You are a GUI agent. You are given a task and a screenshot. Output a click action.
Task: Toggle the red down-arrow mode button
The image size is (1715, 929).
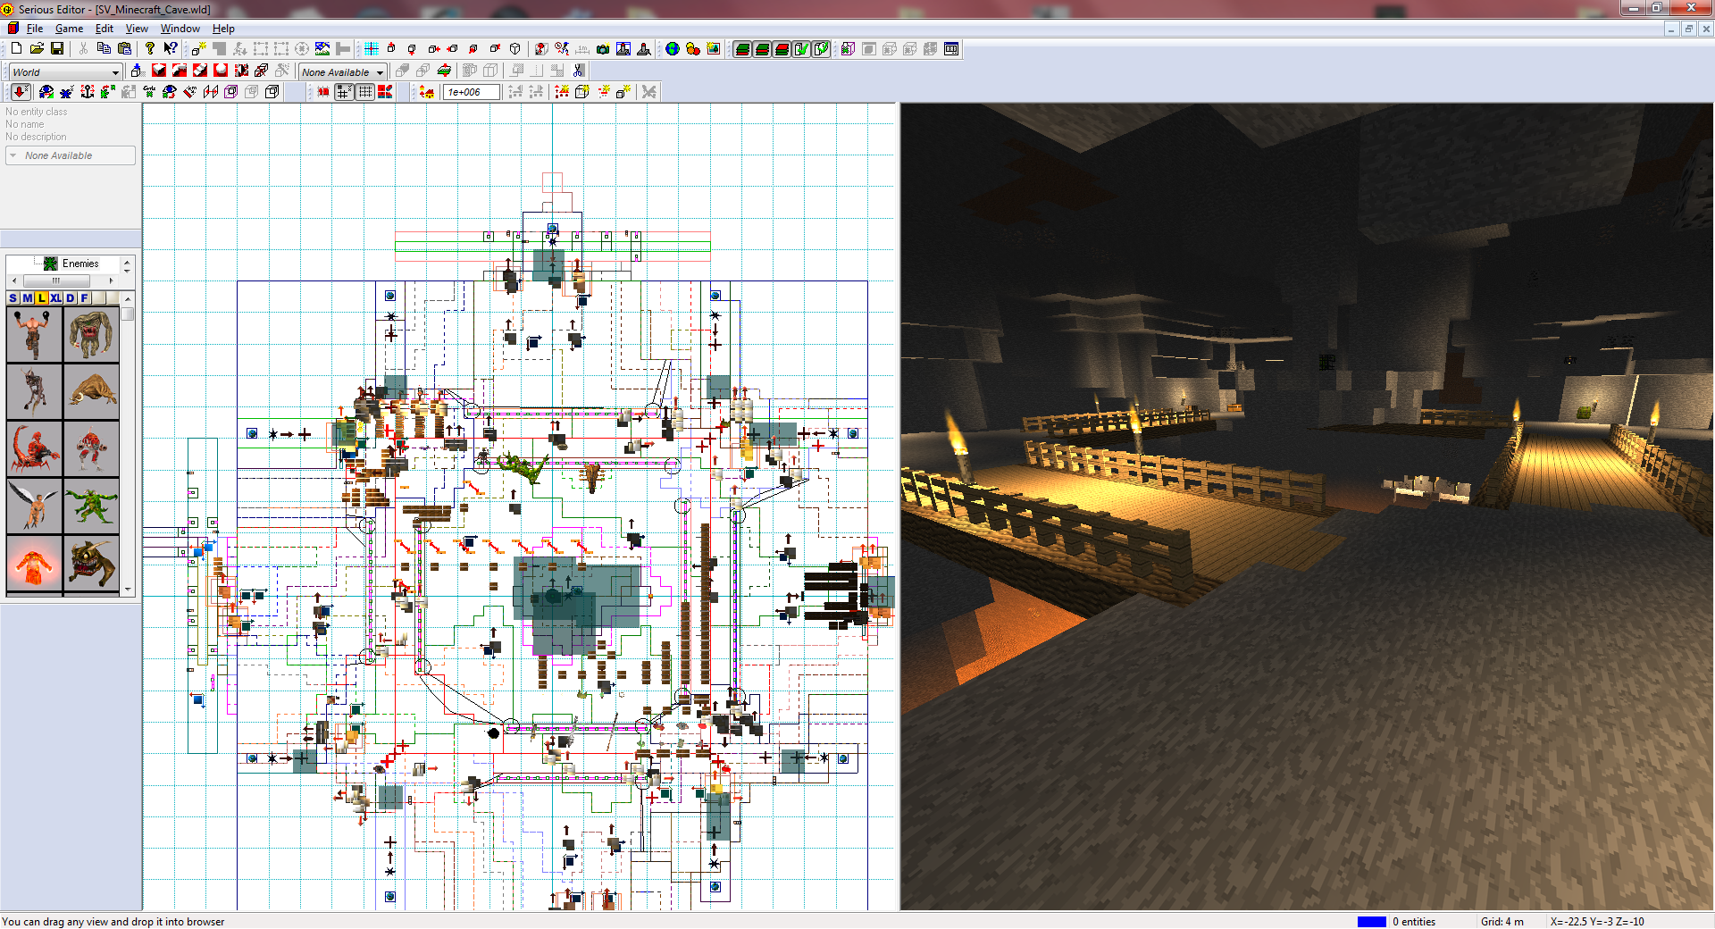21,92
